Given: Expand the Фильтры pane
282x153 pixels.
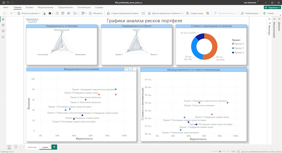Looking at the screenshot, I should pos(270,19).
